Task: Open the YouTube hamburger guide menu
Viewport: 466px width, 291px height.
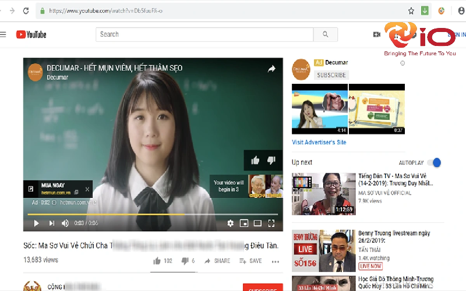Action: click(3, 34)
